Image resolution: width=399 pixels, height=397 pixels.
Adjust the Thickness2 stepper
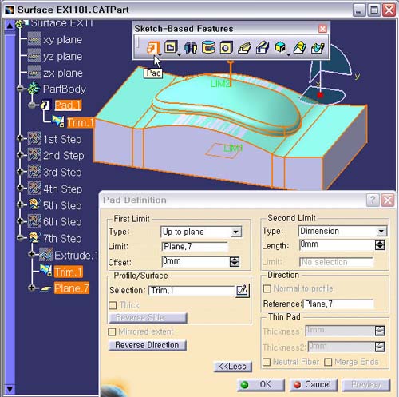tap(380, 347)
